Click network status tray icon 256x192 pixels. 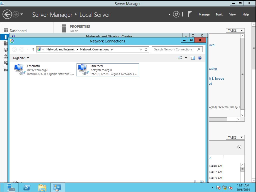(x=224, y=188)
